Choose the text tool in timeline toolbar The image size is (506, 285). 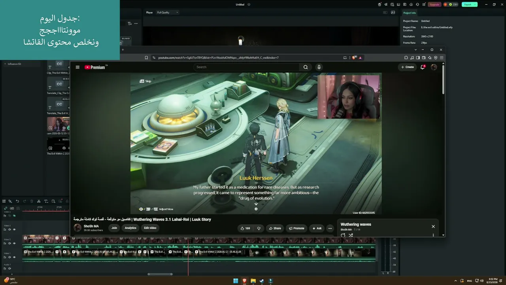[46, 201]
